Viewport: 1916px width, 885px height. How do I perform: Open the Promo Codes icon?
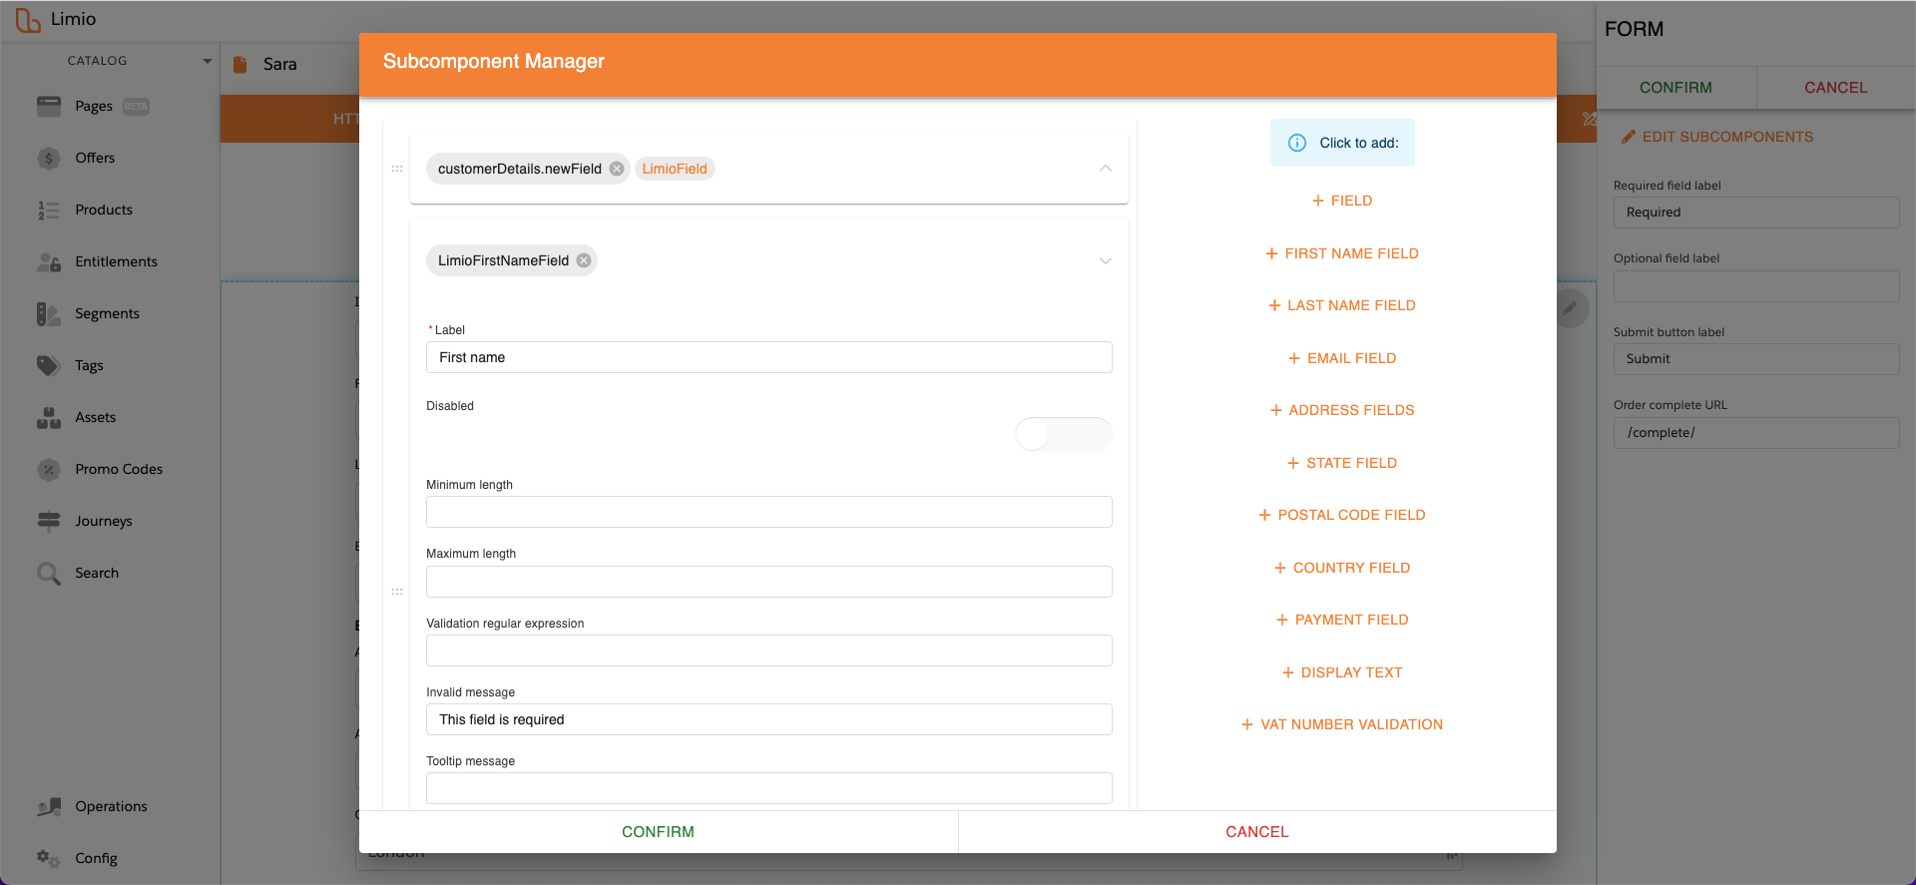pos(48,469)
